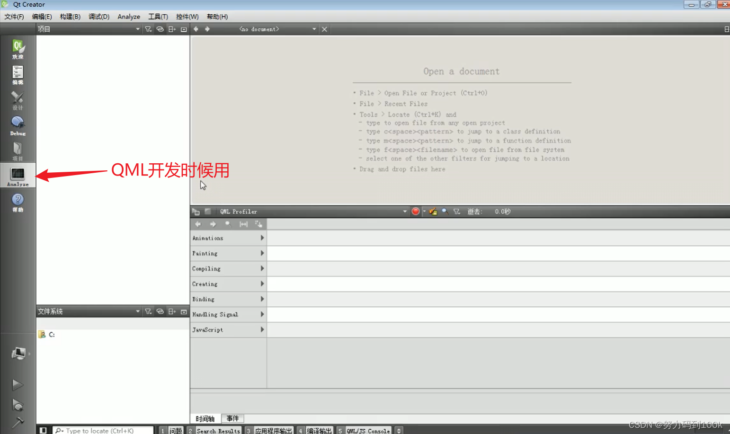The height and width of the screenshot is (434, 730).
Task: Open the QML/JS Console output pane
Action: [368, 430]
